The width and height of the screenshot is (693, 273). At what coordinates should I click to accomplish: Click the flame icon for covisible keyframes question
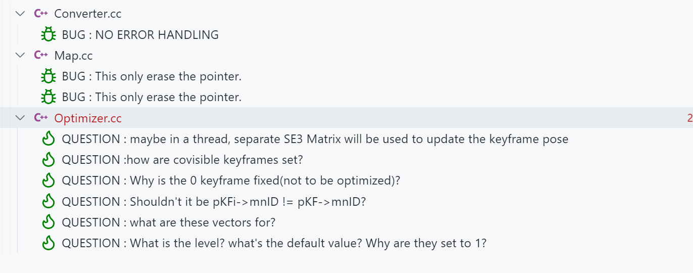(x=48, y=160)
